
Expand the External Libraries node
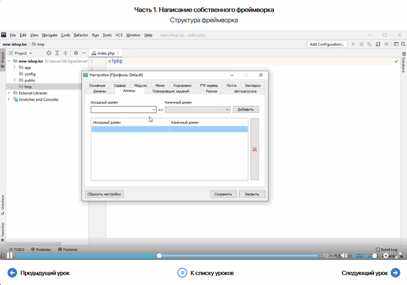pyautogui.click(x=9, y=93)
